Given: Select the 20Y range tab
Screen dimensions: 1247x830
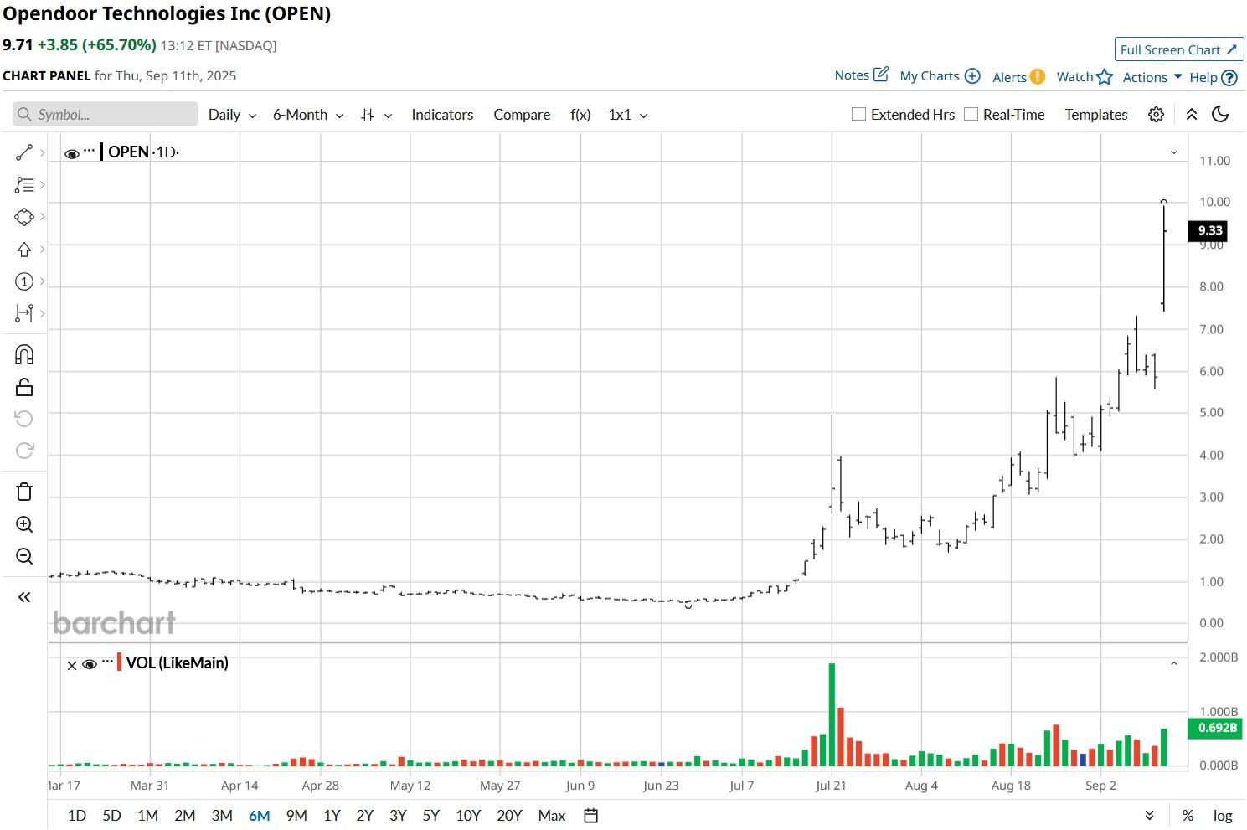Looking at the screenshot, I should click(509, 816).
